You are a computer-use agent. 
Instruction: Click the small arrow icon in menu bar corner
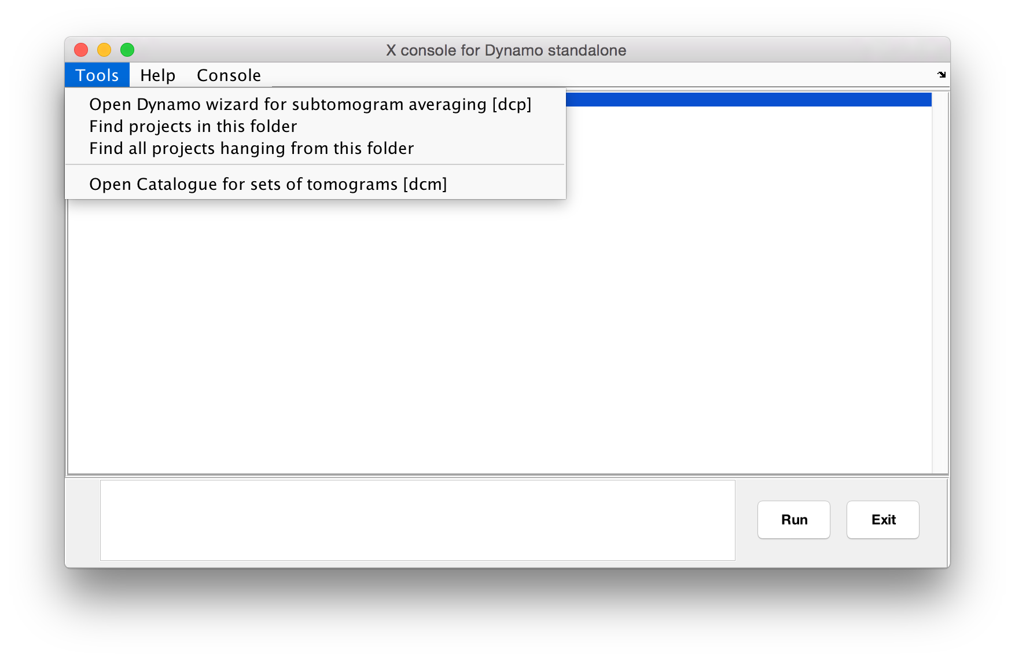point(942,75)
